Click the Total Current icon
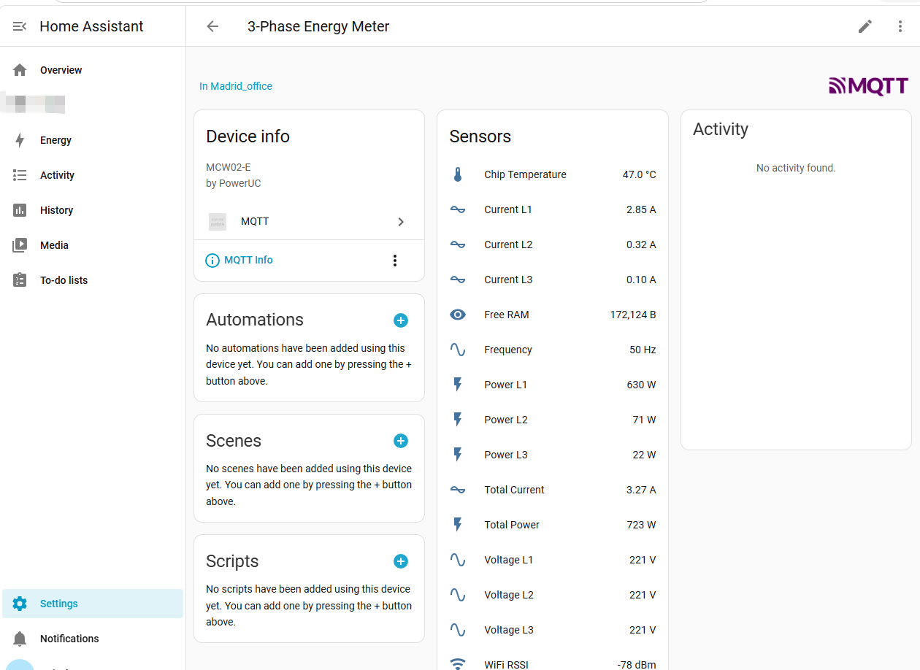This screenshot has height=670, width=920. 458,490
